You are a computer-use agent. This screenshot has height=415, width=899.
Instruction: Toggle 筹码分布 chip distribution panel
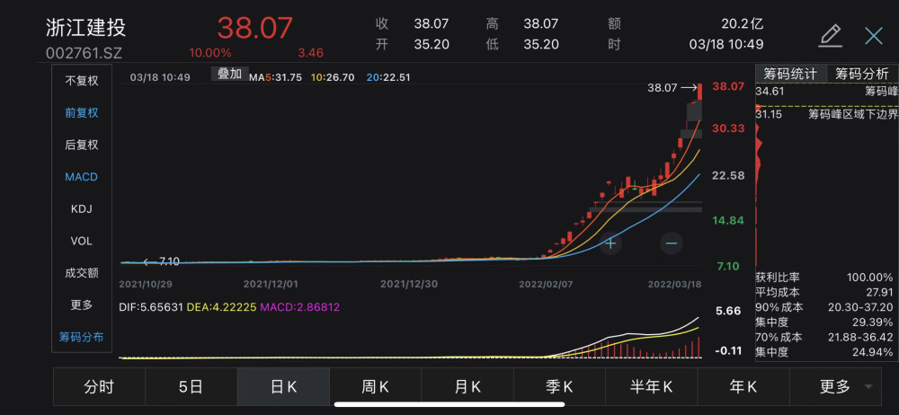(x=82, y=337)
